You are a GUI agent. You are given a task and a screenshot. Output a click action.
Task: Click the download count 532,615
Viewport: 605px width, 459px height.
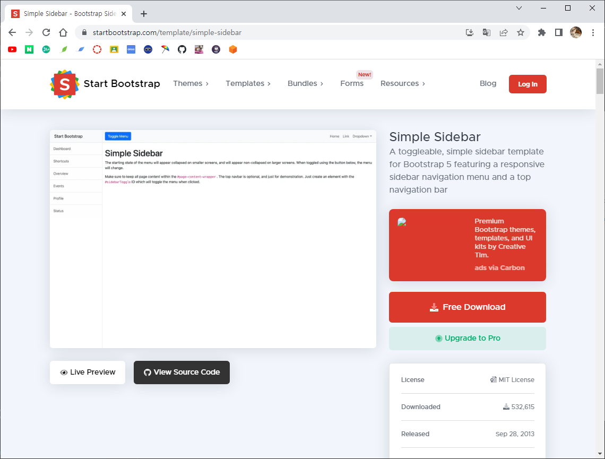[518, 406]
